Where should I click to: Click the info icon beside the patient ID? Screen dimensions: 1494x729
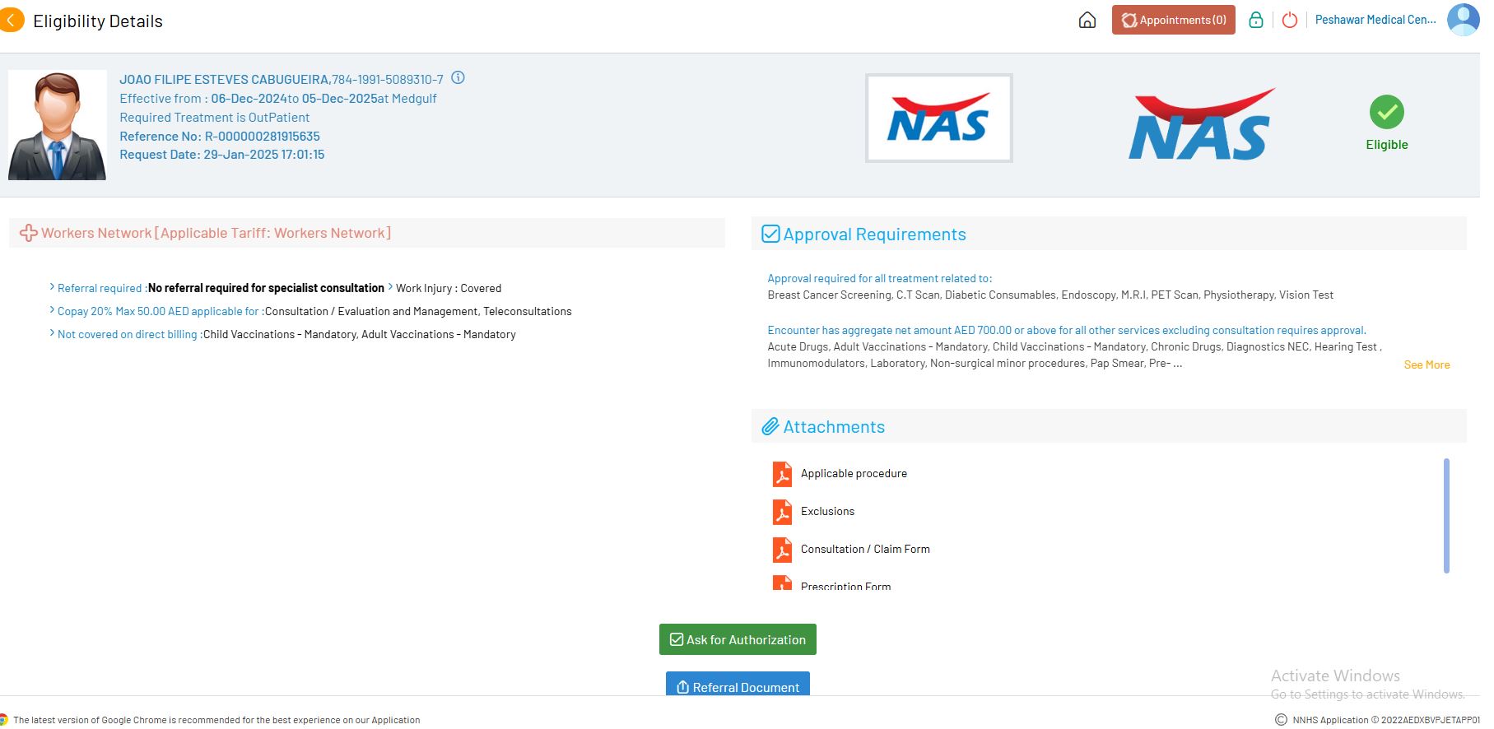tap(458, 78)
